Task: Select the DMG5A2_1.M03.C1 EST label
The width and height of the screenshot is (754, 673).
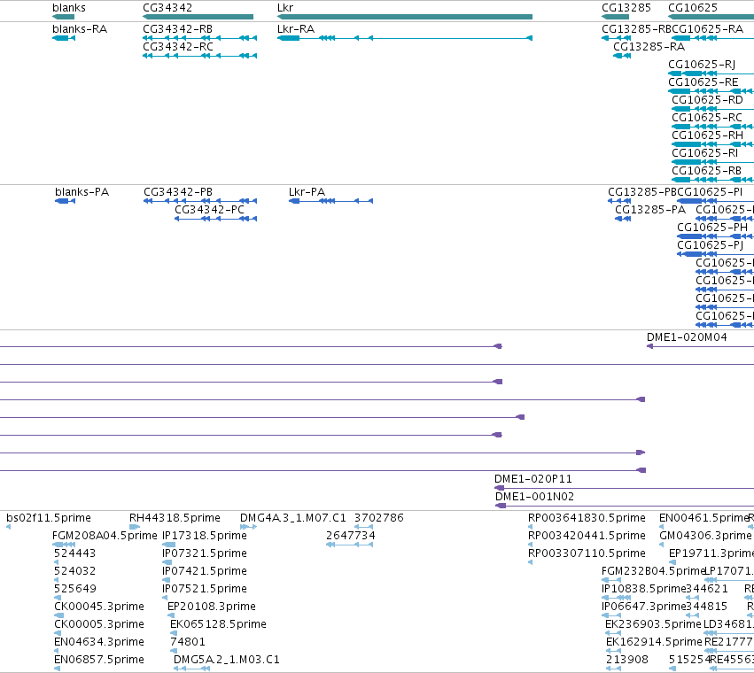Action: [227, 660]
